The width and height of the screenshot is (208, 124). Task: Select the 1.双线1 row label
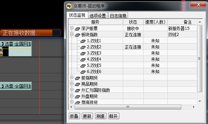[94, 41]
